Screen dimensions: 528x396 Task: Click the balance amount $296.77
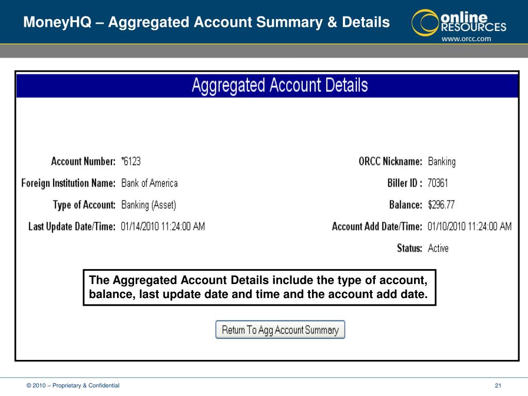pos(441,205)
